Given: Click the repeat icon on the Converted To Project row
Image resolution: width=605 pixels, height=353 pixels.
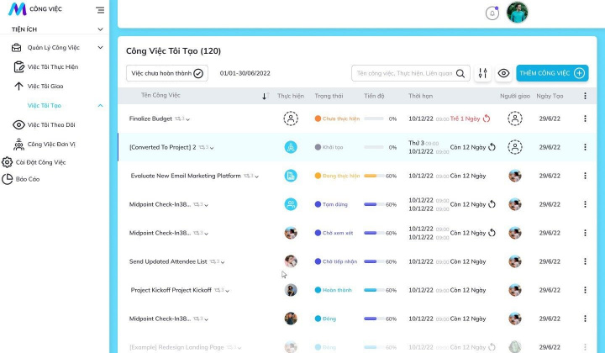Looking at the screenshot, I should click(492, 147).
